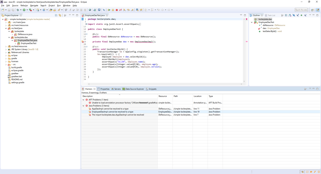Click the Open Task toolbar icon
This screenshot has width=321, height=174.
[55, 10]
